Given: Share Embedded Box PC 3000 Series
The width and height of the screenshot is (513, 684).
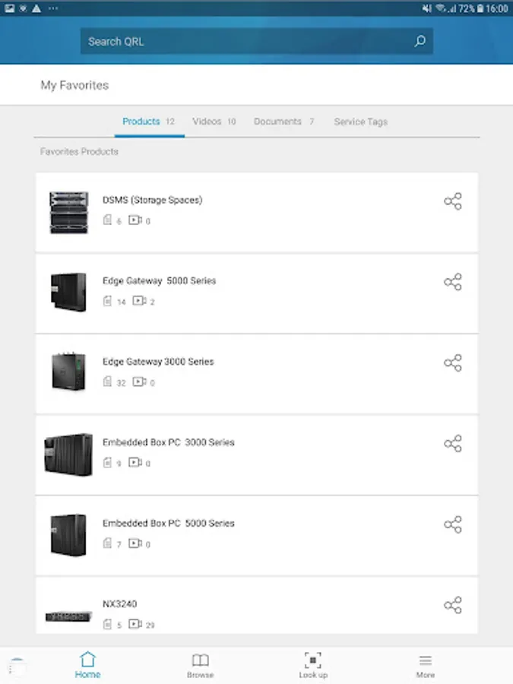Looking at the screenshot, I should tap(453, 443).
